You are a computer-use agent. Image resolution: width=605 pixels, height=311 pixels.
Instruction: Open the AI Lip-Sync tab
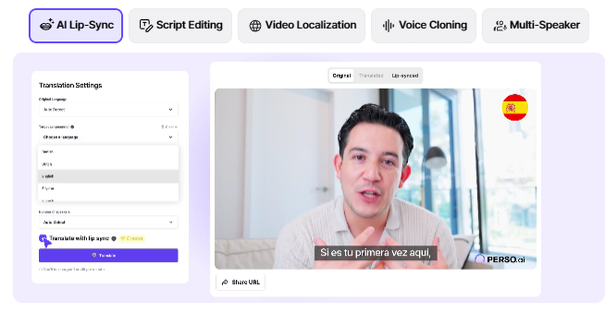pyautogui.click(x=76, y=25)
